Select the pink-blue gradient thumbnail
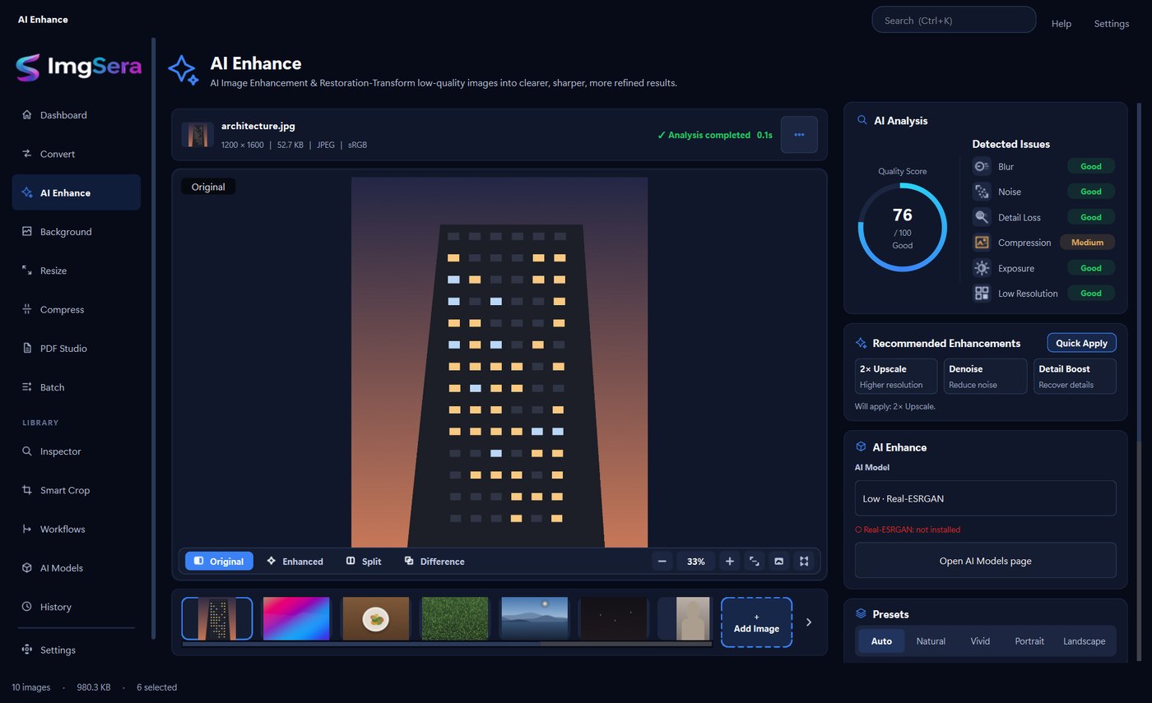 296,618
